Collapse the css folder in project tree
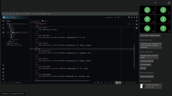The width and height of the screenshot is (172, 96). click(9, 31)
